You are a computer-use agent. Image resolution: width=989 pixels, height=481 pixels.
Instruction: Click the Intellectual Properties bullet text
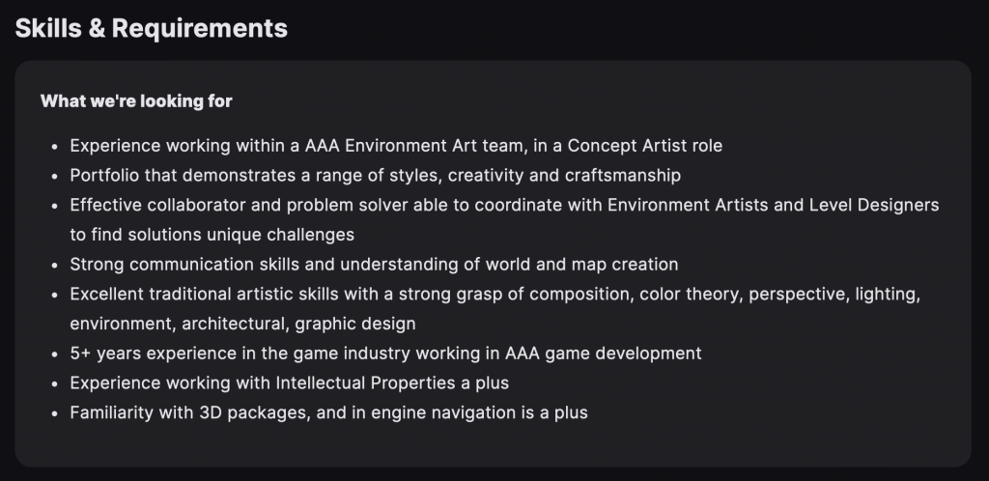290,383
